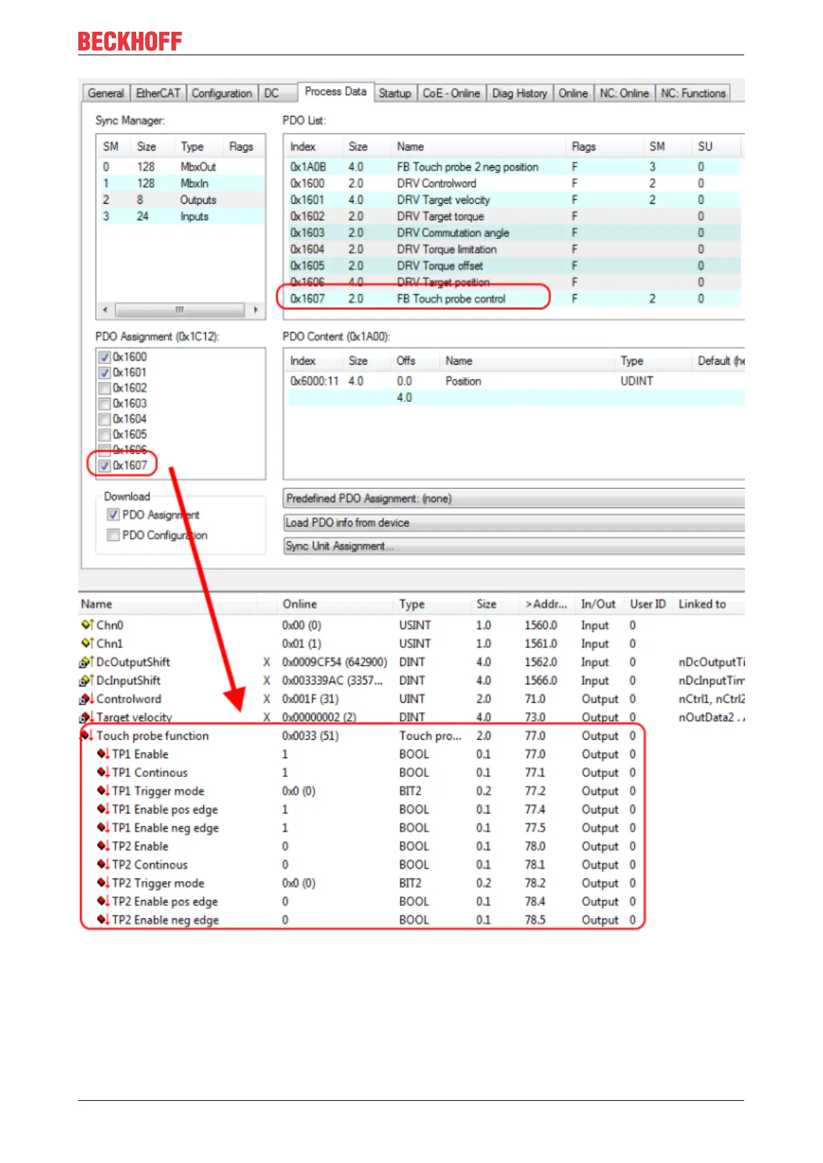Select the Position entry in PDO Content

(x=514, y=381)
